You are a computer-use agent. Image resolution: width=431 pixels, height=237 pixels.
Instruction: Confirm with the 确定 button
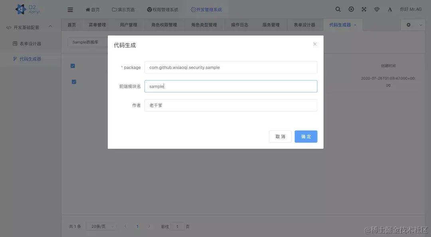click(306, 136)
